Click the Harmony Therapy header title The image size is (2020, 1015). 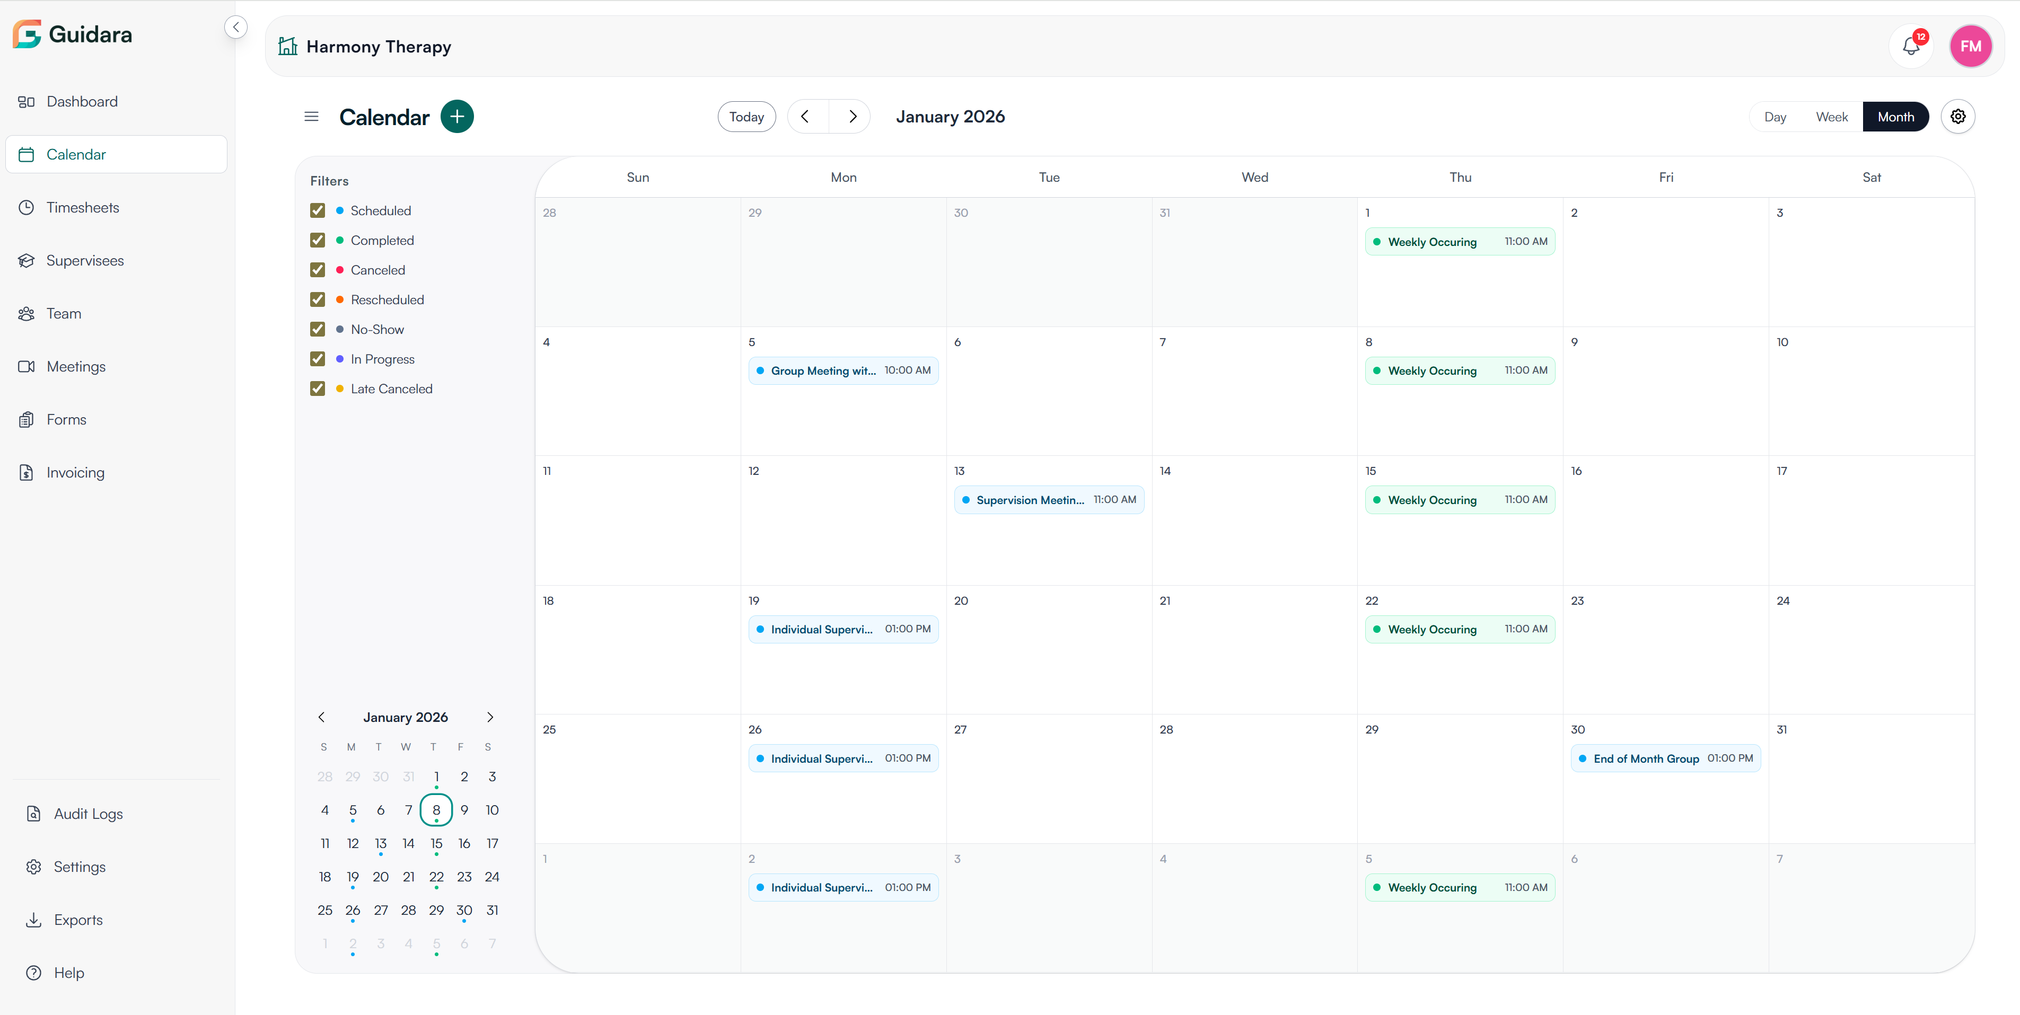(x=379, y=47)
